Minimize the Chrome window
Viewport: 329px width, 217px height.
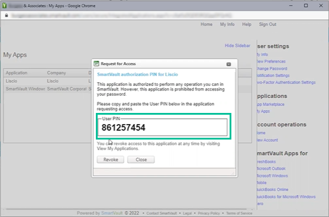click(x=291, y=6)
